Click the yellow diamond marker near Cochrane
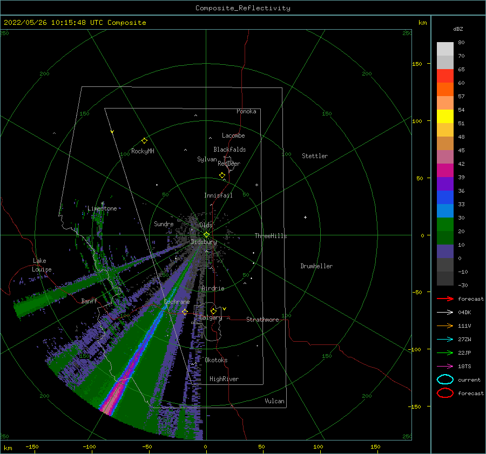 click(185, 311)
